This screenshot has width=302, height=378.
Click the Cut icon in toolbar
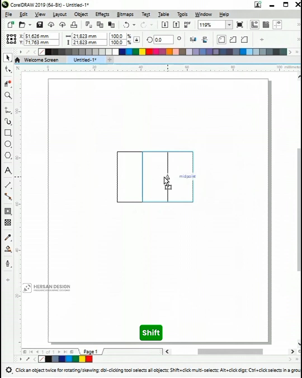pos(89,25)
